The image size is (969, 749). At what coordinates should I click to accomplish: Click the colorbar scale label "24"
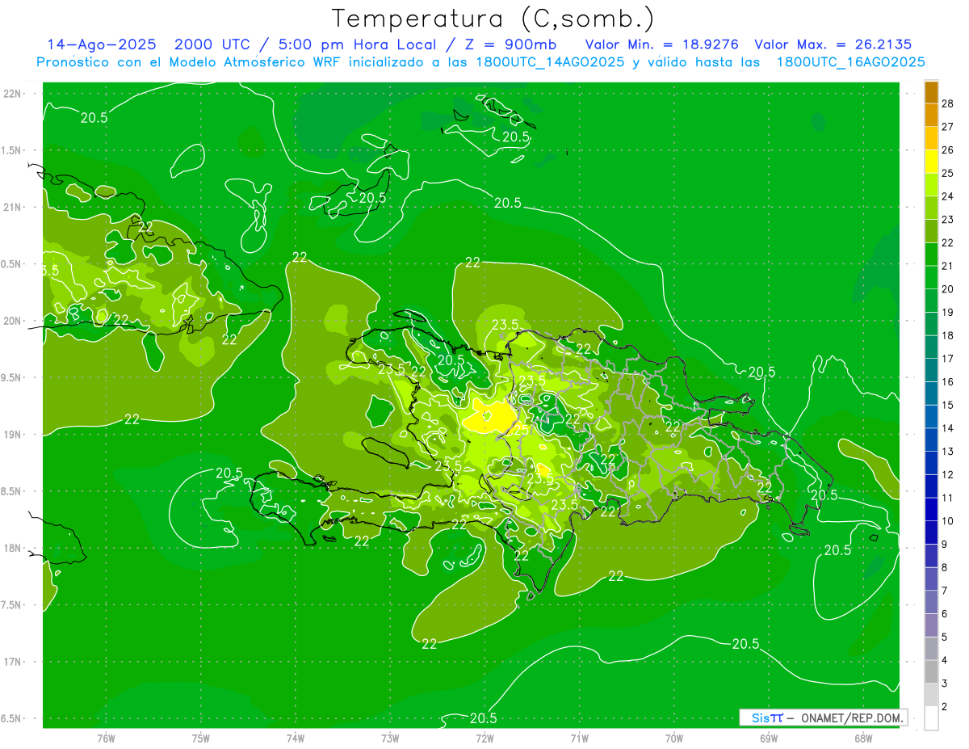[948, 196]
